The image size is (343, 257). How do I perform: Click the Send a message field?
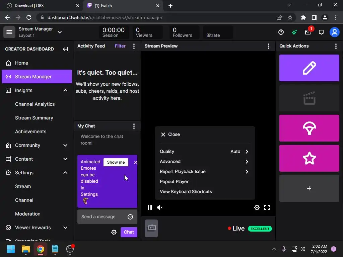tap(107, 217)
